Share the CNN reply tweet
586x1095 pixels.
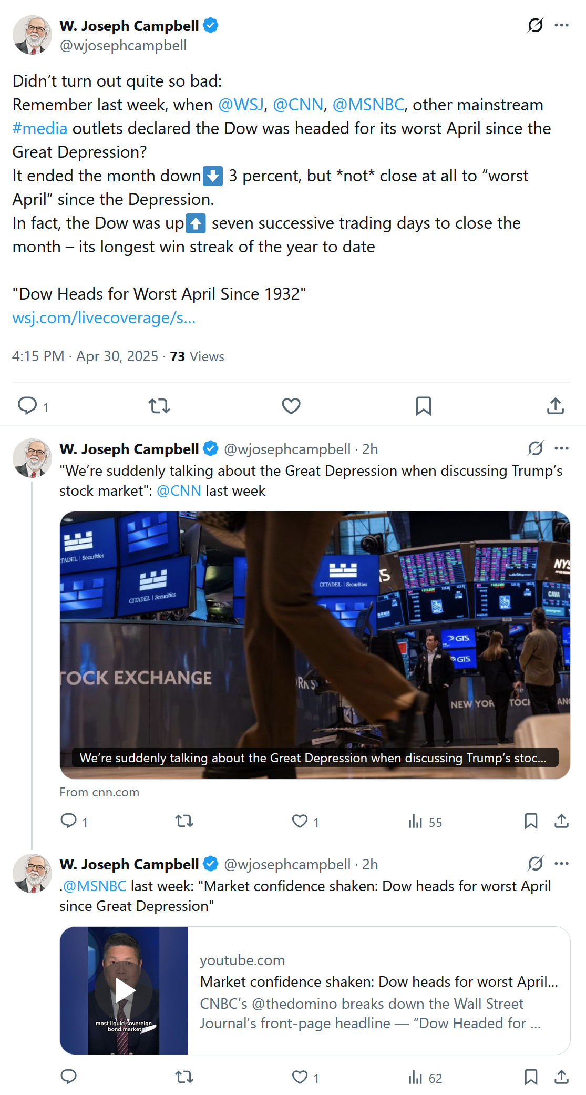[561, 821]
